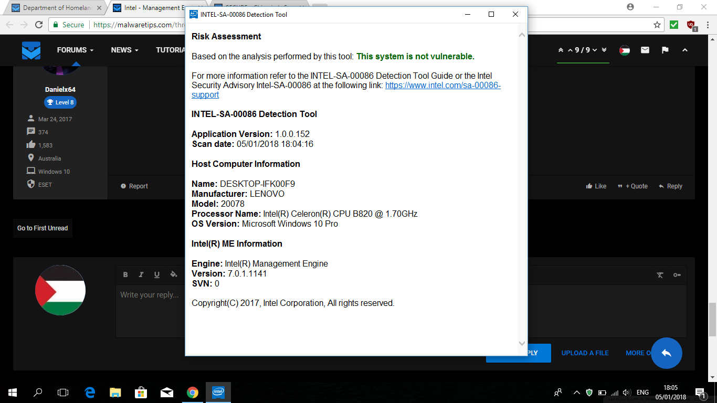Toggle BB code mode switch icon

tap(677, 275)
